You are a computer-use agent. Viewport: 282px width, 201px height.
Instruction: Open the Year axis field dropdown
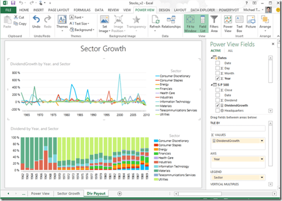click(x=262, y=159)
